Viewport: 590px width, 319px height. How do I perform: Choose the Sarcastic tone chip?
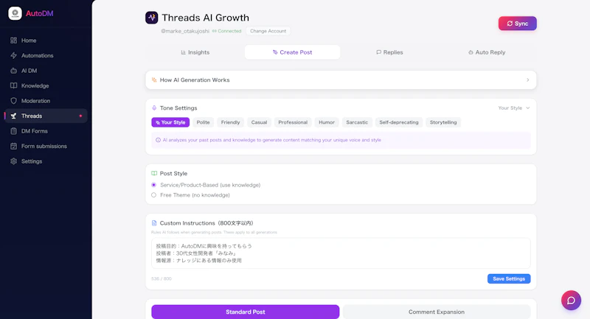pyautogui.click(x=357, y=122)
